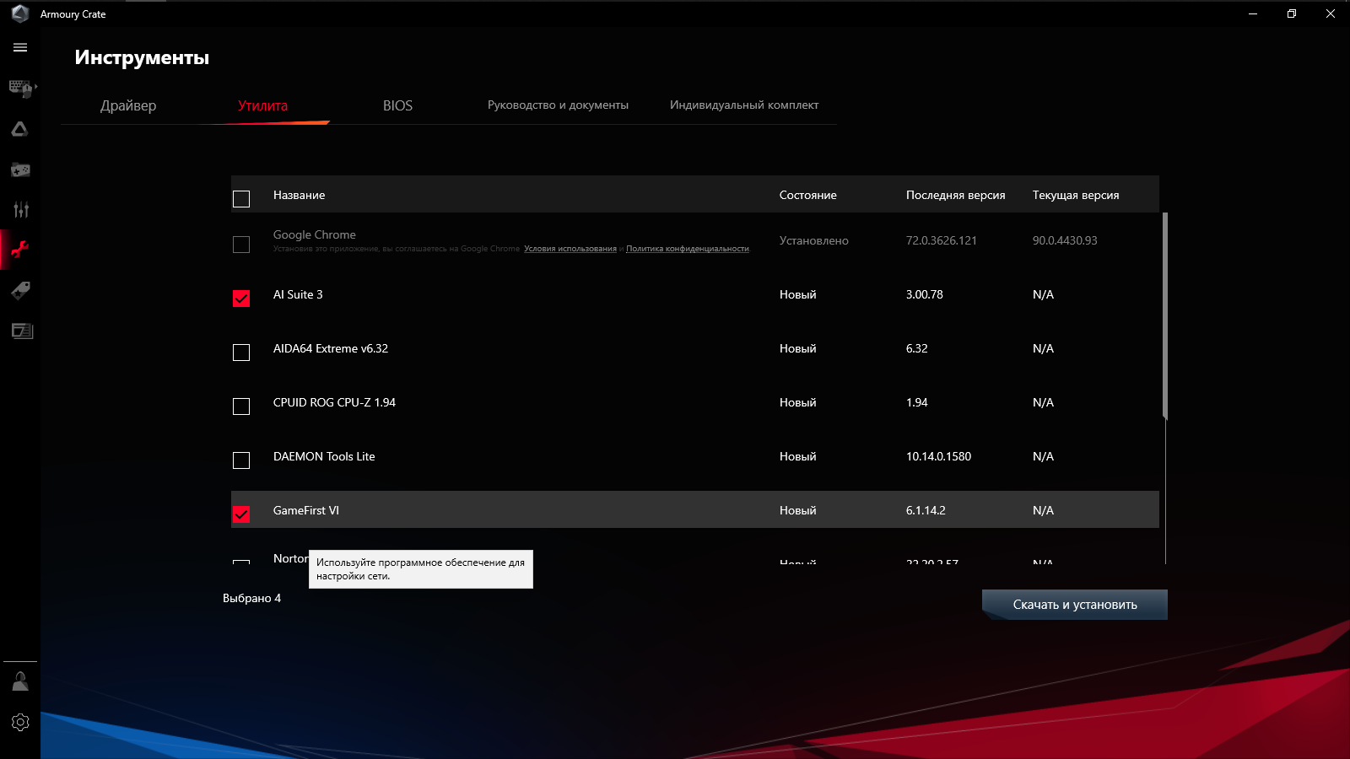The width and height of the screenshot is (1350, 759).
Task: Click the Google Chrome name text
Action: pyautogui.click(x=315, y=234)
